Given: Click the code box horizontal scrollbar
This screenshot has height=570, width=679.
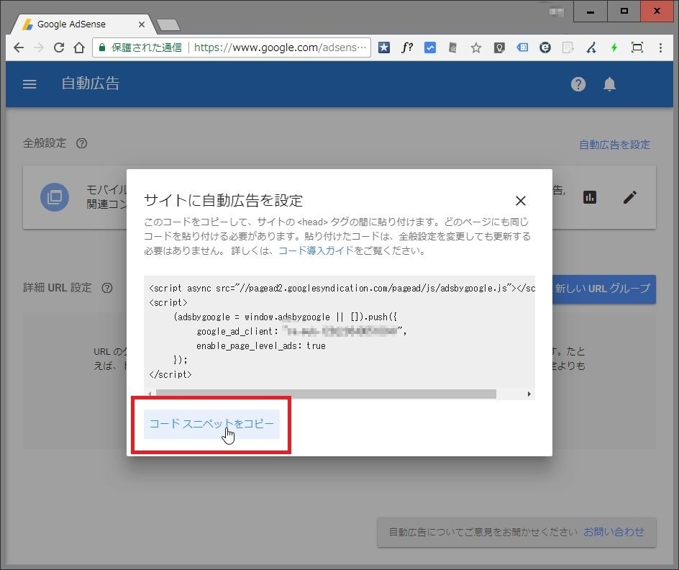Looking at the screenshot, I should [325, 394].
